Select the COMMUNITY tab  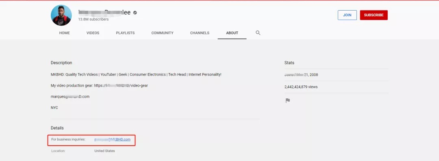[x=162, y=33]
